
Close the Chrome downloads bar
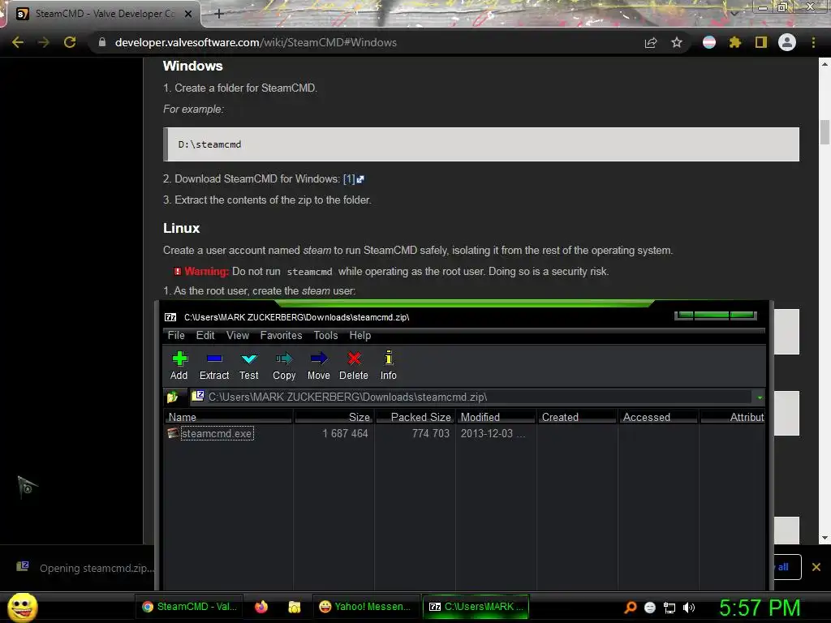pyautogui.click(x=816, y=567)
